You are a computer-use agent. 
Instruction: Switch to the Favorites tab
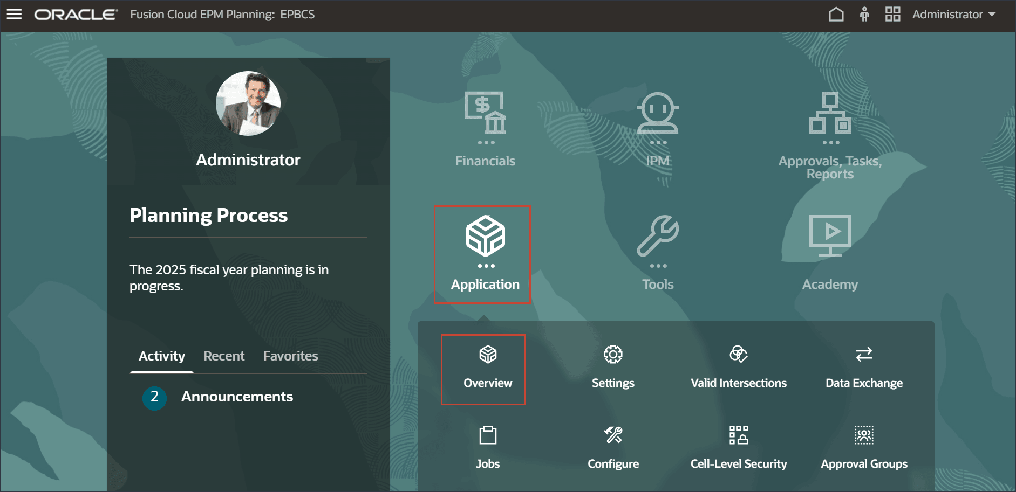[x=290, y=356]
